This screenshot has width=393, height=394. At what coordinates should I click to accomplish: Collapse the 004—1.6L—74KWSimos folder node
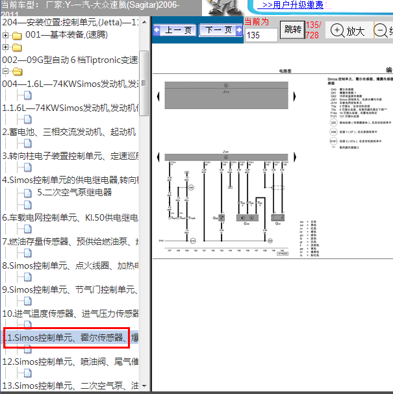click(5, 71)
